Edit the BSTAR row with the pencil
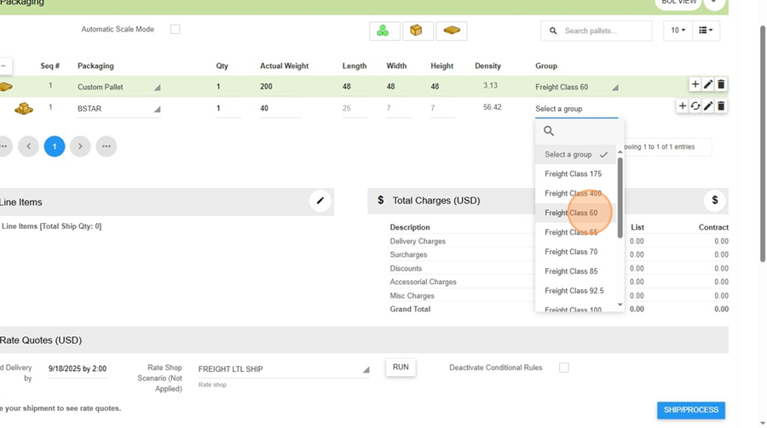Image resolution: width=767 pixels, height=428 pixels. tap(708, 106)
